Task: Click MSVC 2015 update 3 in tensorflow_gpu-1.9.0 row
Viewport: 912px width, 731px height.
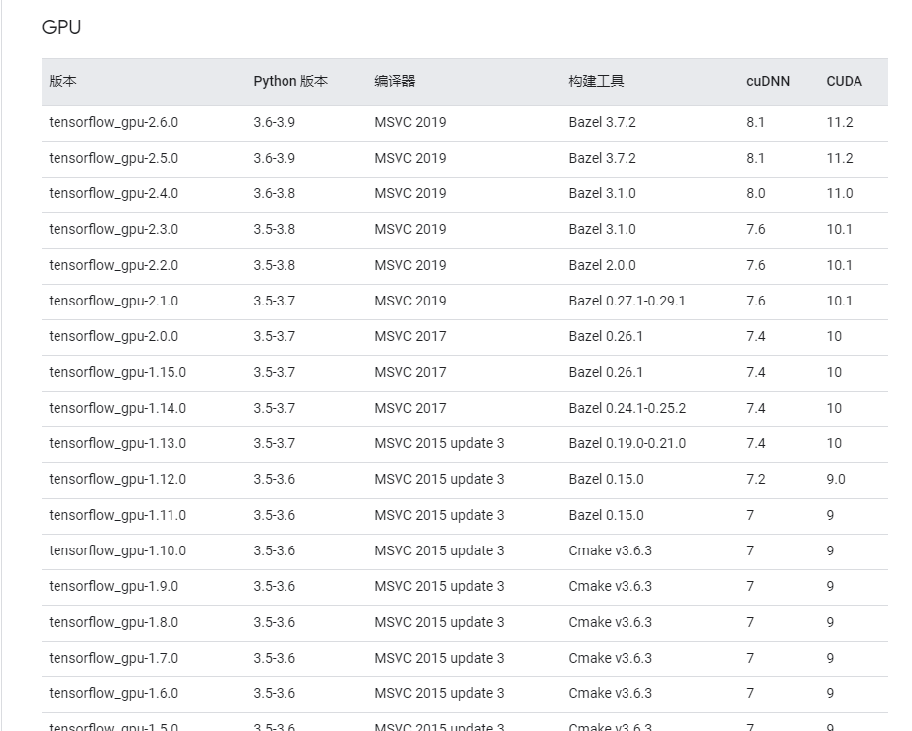Action: click(439, 586)
